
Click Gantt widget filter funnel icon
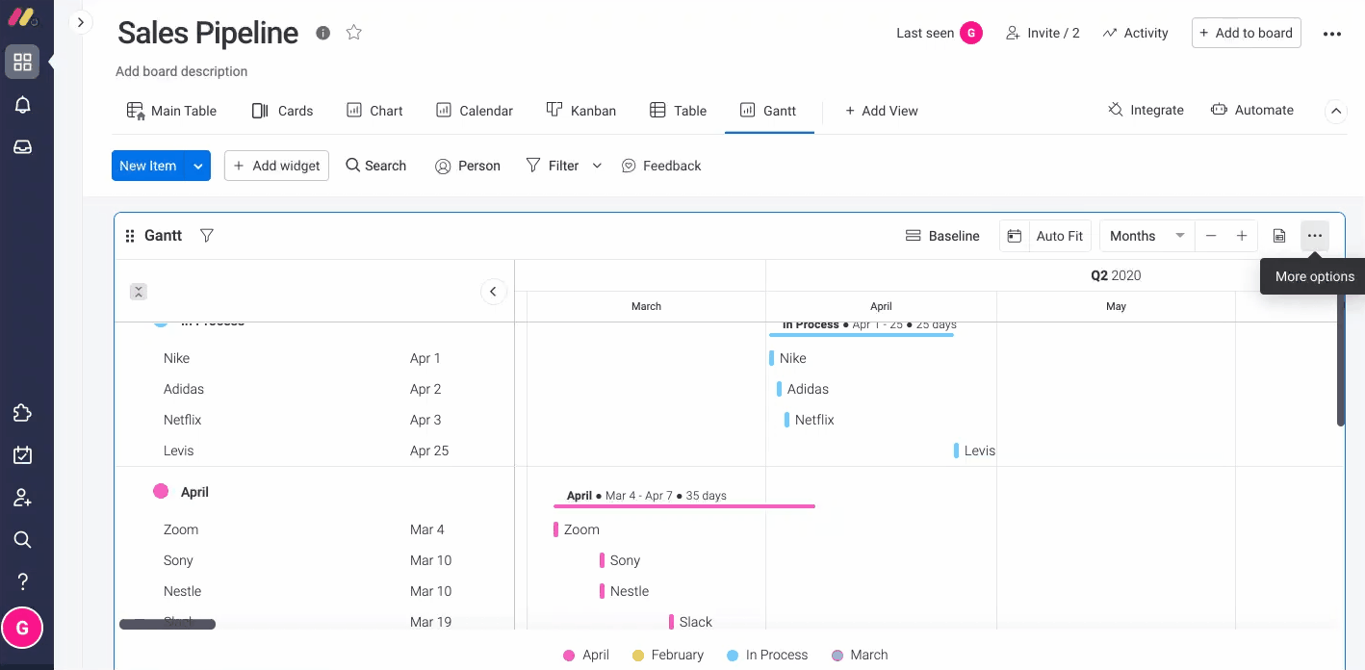point(206,236)
